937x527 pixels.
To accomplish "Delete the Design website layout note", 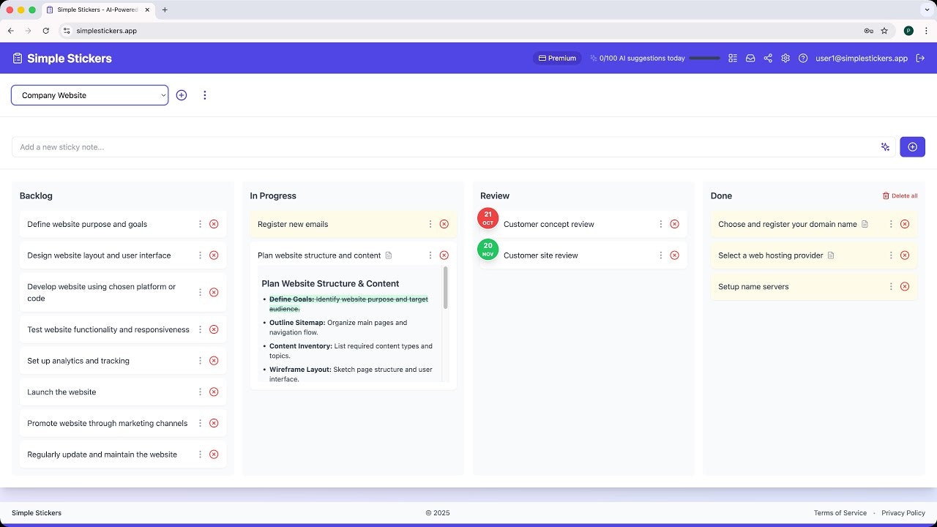I will (x=214, y=255).
